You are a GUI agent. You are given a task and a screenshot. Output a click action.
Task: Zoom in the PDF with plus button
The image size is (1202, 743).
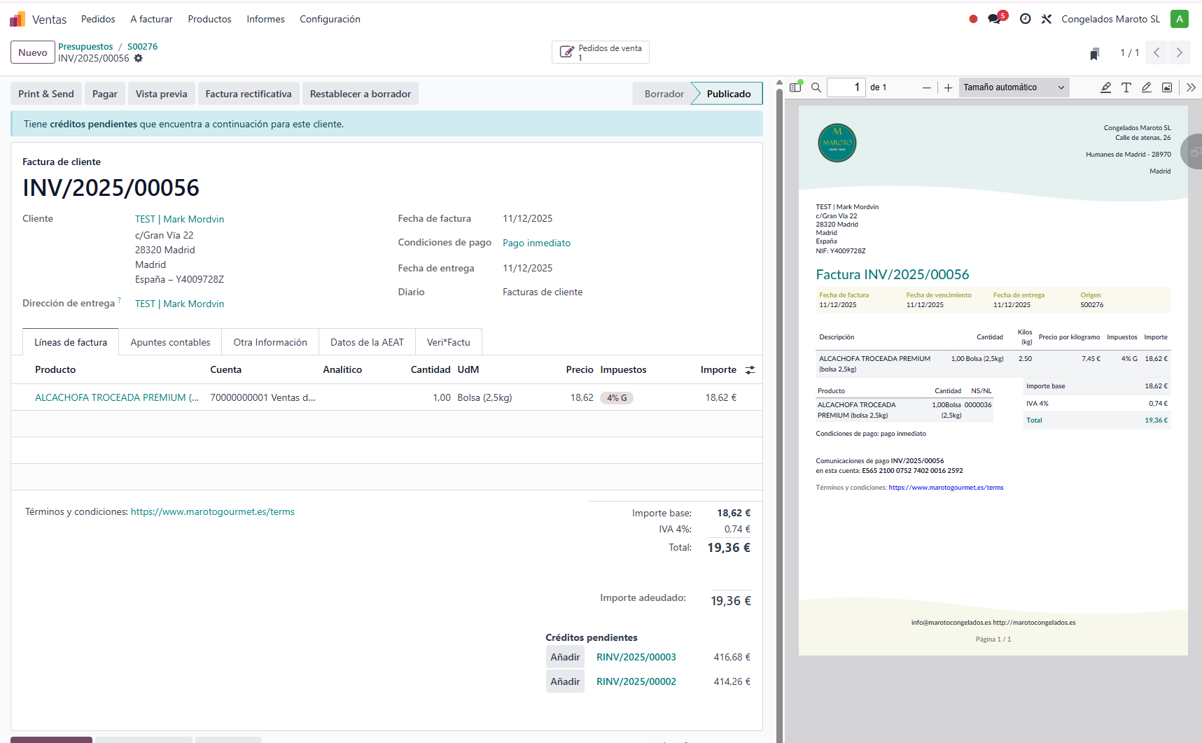tap(948, 87)
